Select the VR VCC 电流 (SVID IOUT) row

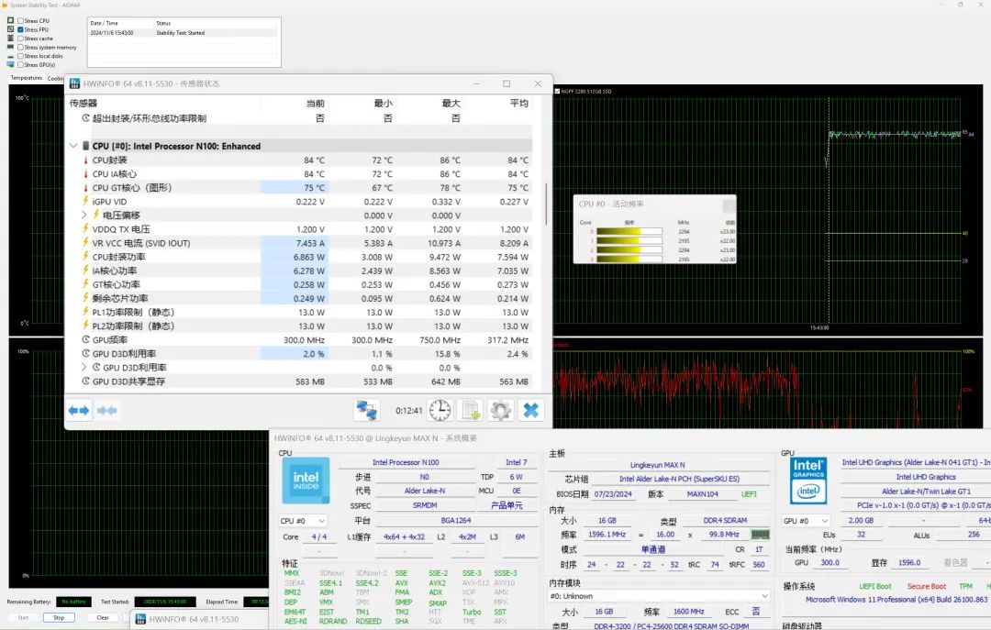point(301,243)
